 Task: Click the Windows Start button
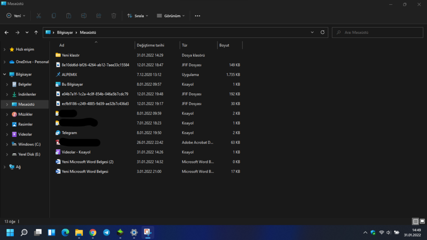(10, 232)
